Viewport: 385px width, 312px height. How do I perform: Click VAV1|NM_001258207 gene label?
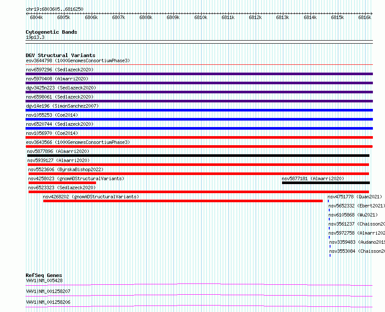pos(48,291)
